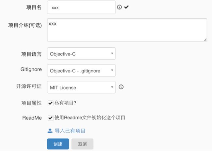Open the 导入已有项目 link
This screenshot has width=212, height=155.
click(70, 131)
